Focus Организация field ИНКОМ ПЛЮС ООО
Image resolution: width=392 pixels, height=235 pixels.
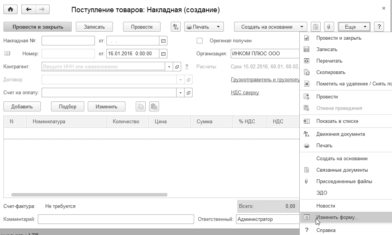(265, 53)
